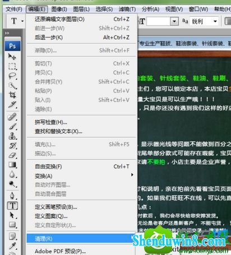Select the Brush tool
Image resolution: width=231 pixels, height=255 pixels.
pyautogui.click(x=12, y=127)
